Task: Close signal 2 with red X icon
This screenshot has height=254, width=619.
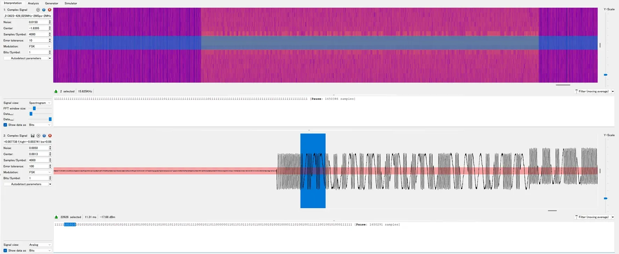Action: point(50,136)
